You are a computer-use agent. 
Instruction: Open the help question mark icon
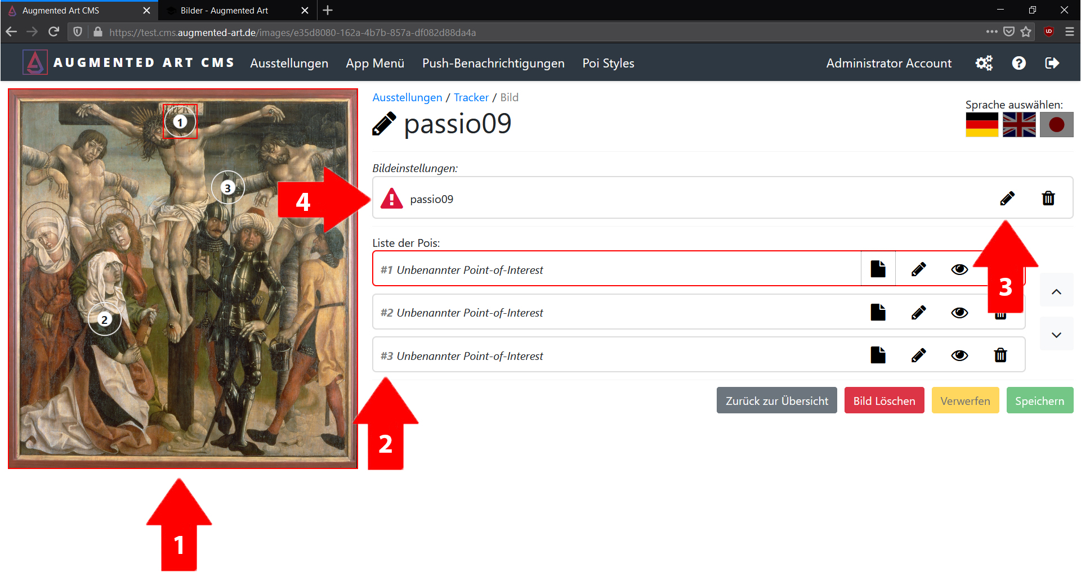coord(1019,63)
